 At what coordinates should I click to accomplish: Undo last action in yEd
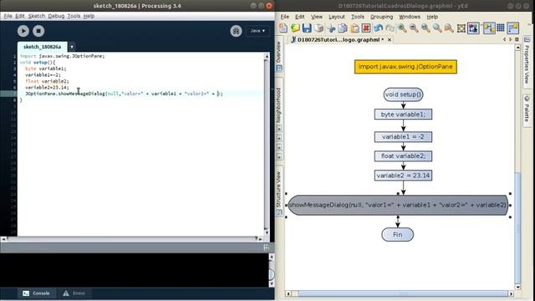click(378, 28)
